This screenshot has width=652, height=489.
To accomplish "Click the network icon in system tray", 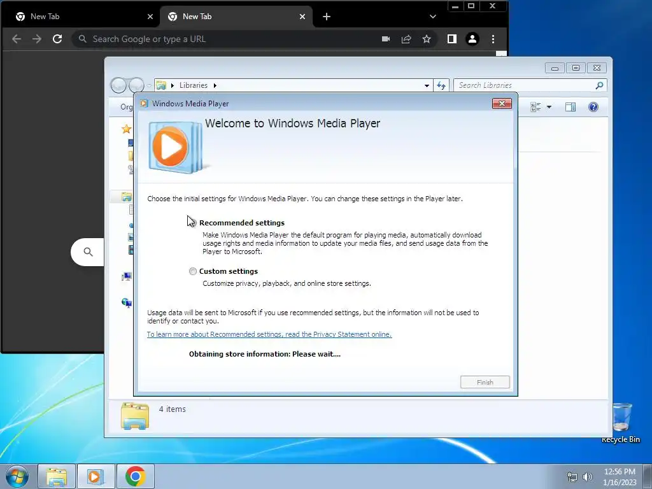I will (572, 477).
